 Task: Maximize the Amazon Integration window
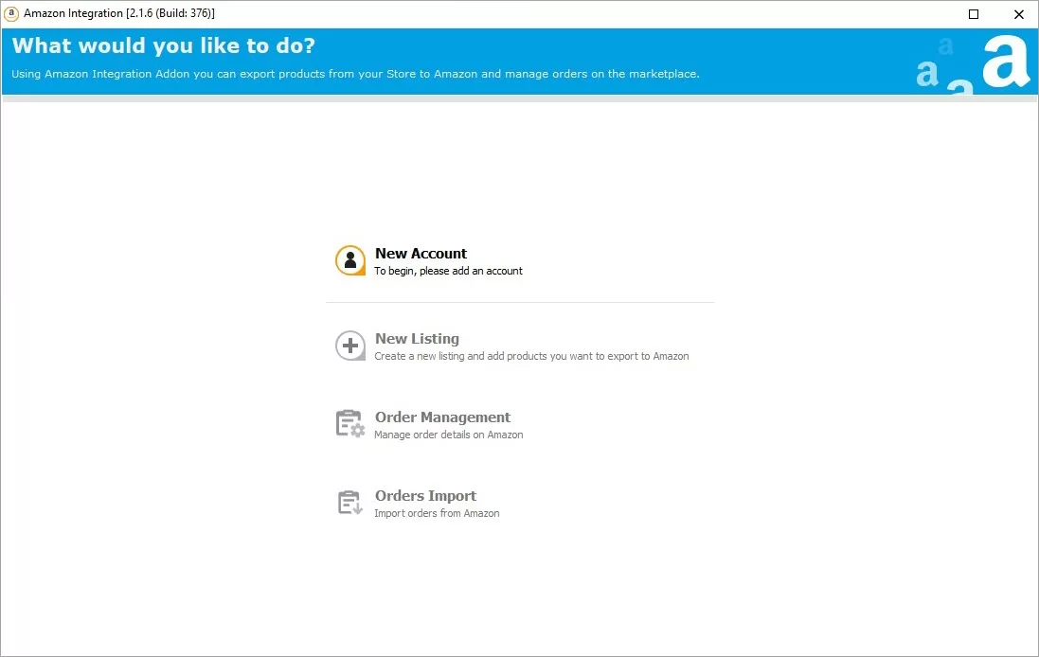tap(974, 14)
